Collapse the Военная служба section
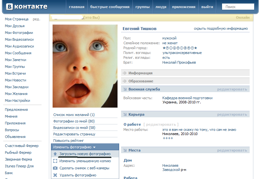Image resolution: width=261 pixels, height=179 pixels. (125, 89)
